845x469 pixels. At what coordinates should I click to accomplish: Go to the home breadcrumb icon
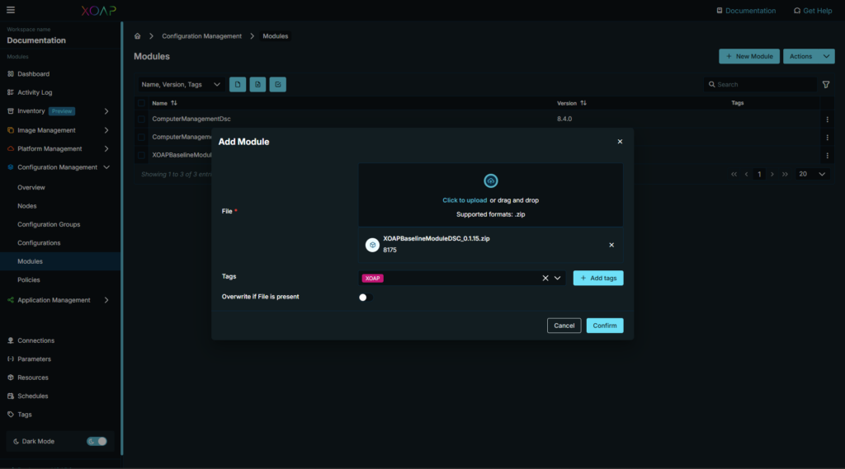[138, 36]
